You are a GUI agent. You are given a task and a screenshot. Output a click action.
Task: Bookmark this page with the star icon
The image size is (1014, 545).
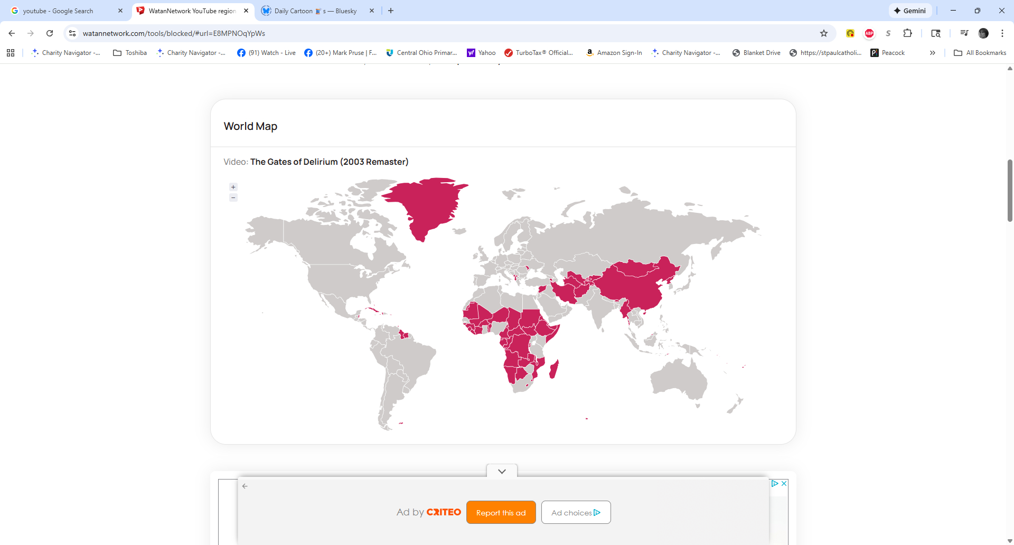tap(824, 33)
